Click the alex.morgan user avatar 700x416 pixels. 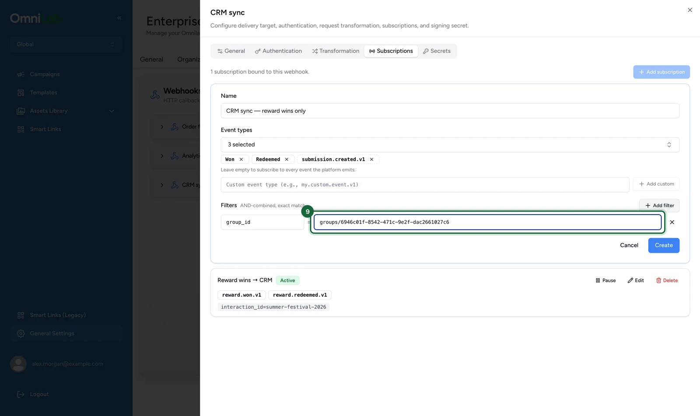(x=18, y=364)
